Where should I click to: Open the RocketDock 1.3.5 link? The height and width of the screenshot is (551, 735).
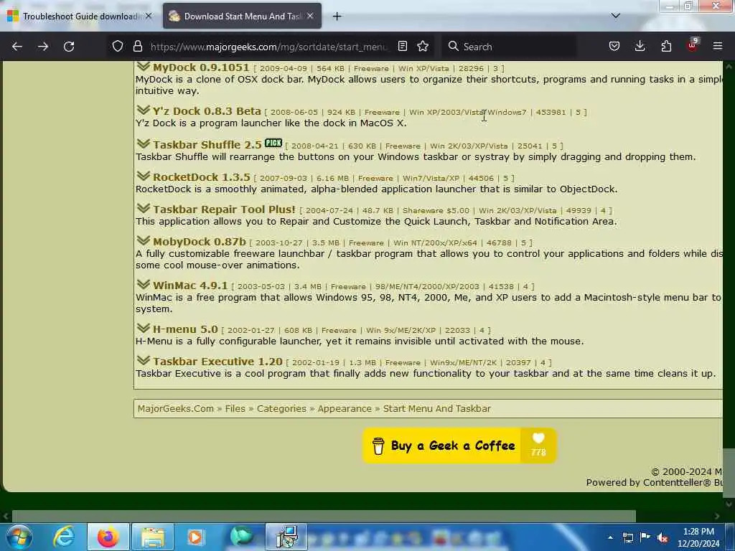tap(202, 178)
